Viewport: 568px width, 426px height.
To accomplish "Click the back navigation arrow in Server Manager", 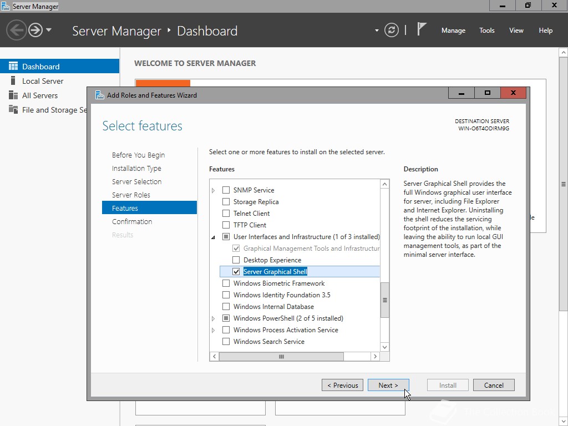I will [16, 30].
